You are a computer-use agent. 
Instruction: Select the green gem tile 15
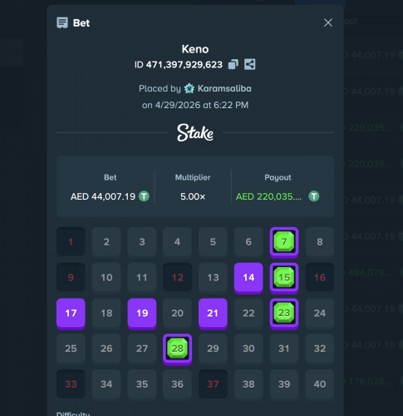point(284,278)
